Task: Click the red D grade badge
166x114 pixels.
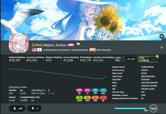Action: (103, 97)
